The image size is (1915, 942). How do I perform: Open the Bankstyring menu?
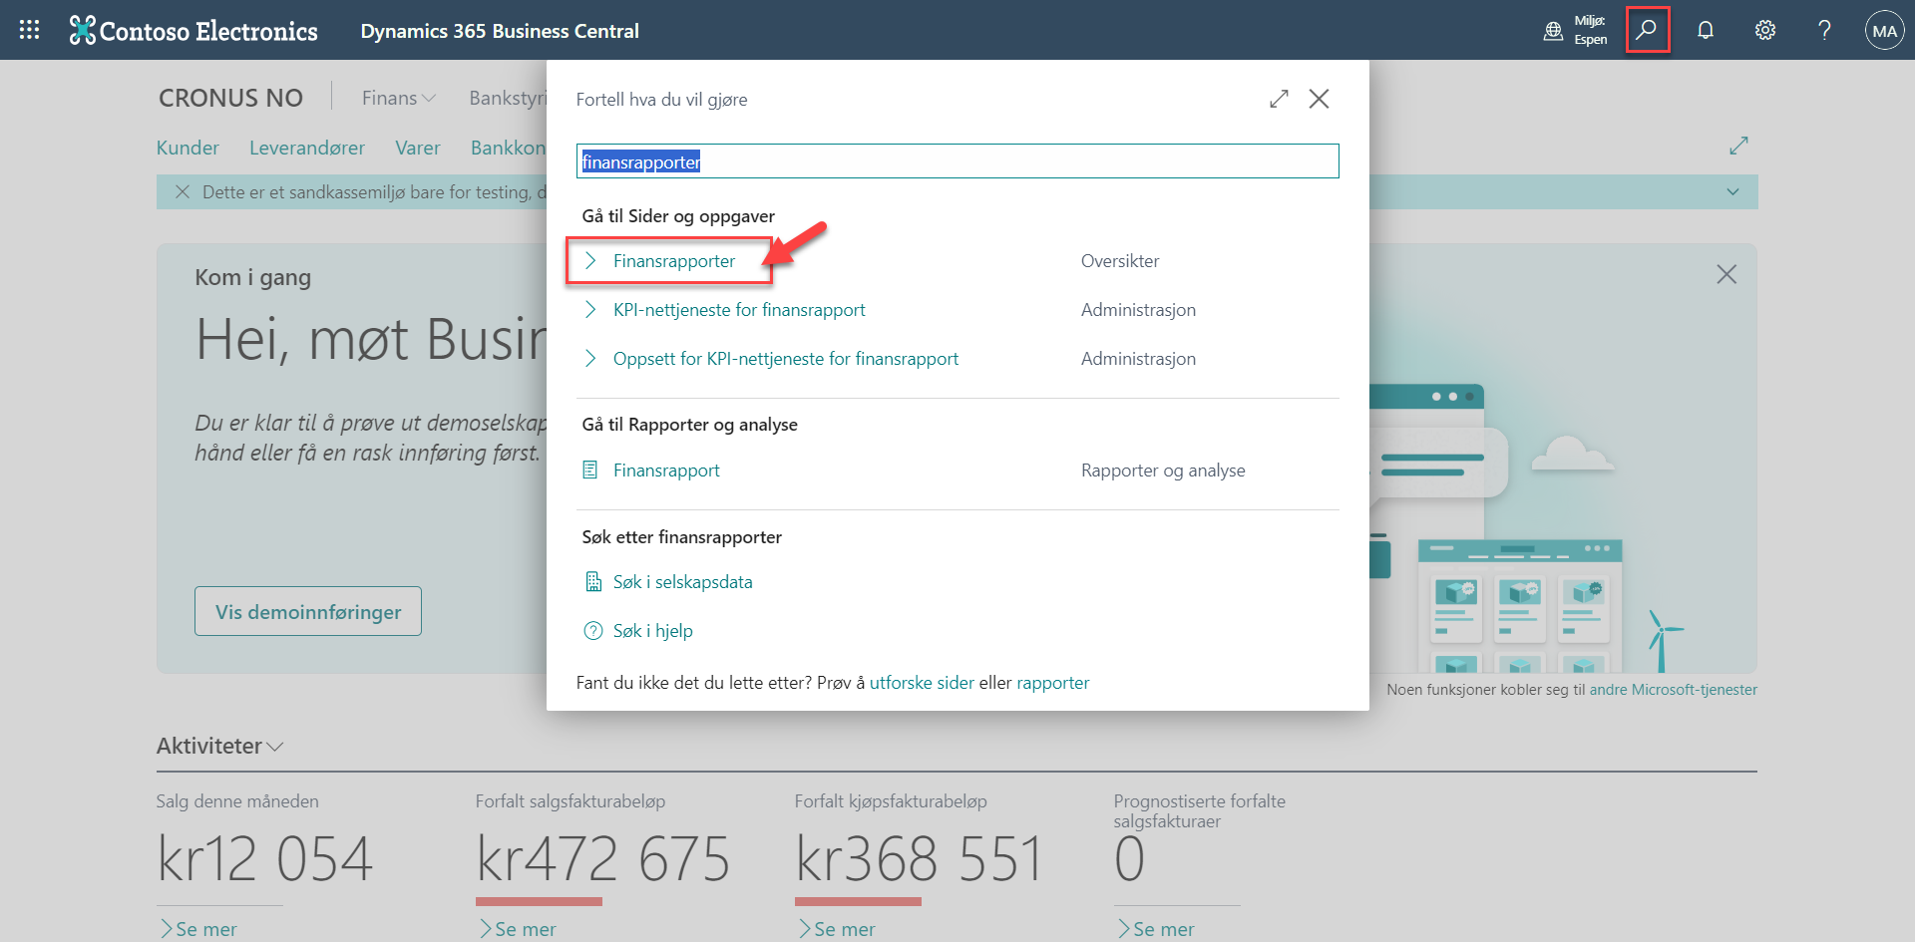click(508, 98)
